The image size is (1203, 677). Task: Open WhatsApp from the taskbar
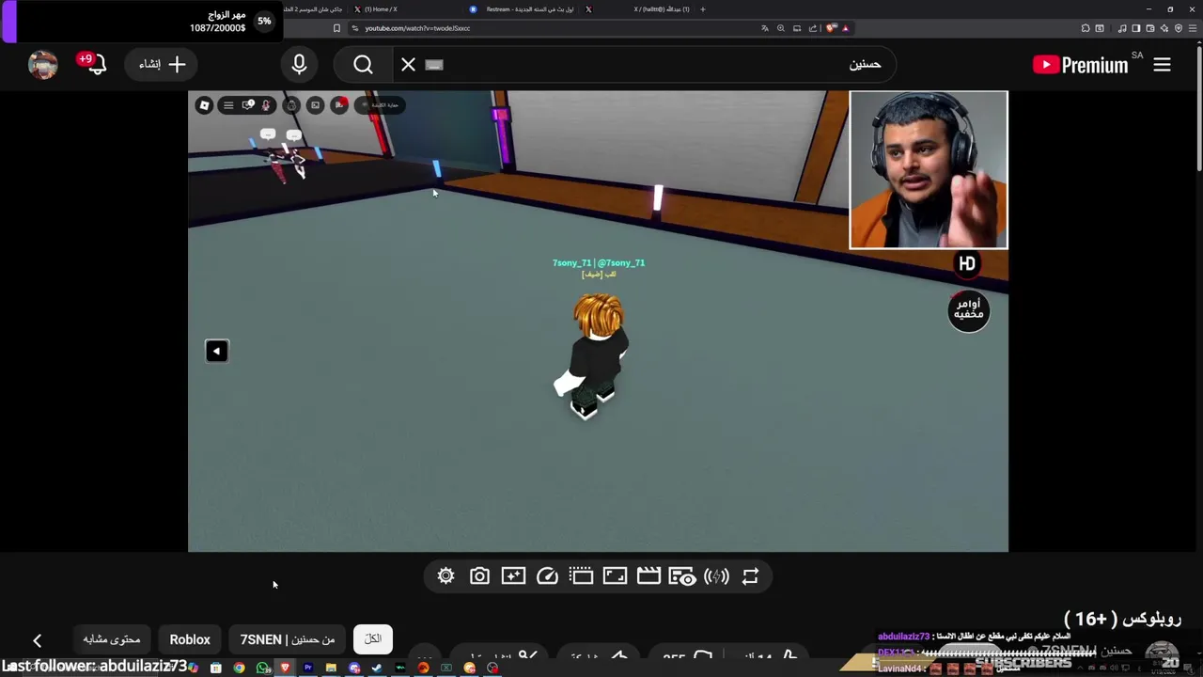[x=262, y=668]
